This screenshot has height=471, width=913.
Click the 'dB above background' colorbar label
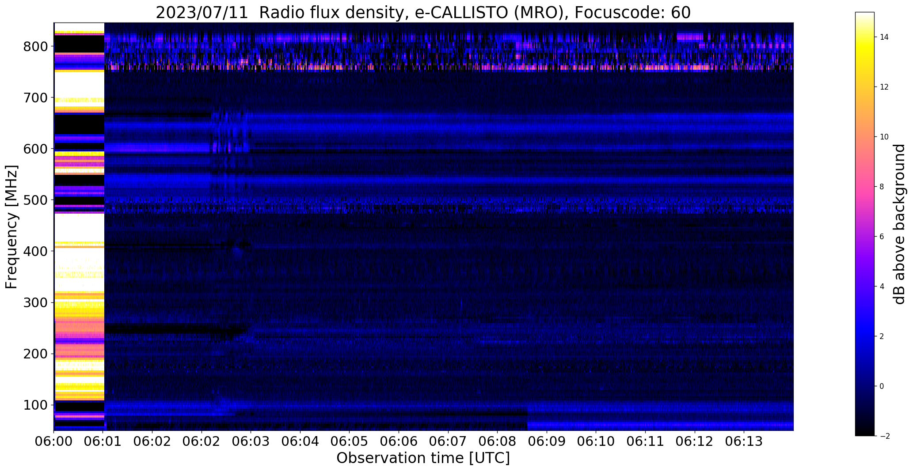pos(899,224)
